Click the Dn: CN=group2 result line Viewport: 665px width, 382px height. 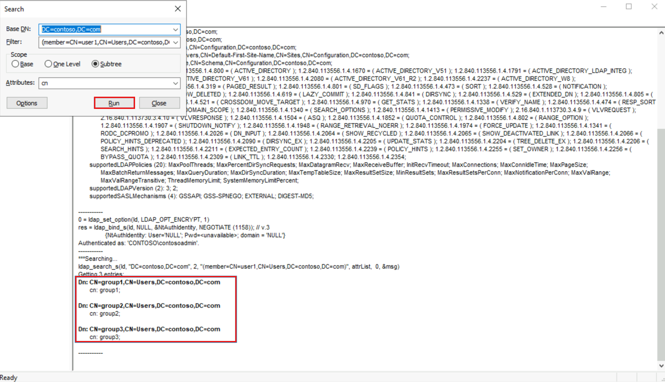tap(149, 306)
